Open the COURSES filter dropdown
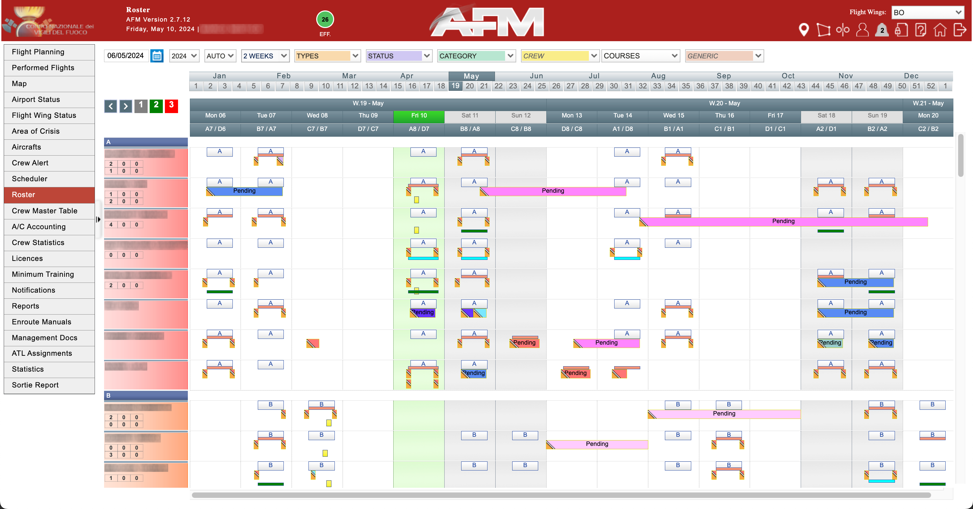The image size is (973, 509). 641,56
